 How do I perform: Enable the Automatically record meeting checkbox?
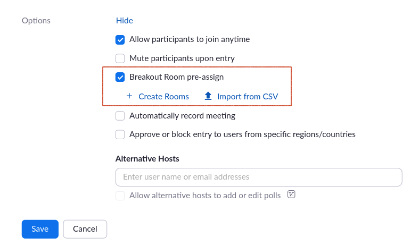pos(120,116)
